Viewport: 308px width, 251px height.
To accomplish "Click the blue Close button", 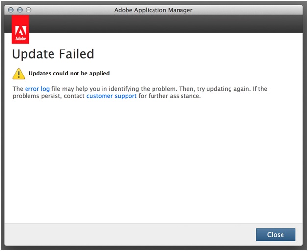I will point(276,235).
